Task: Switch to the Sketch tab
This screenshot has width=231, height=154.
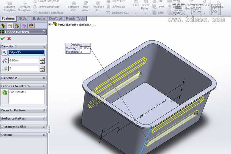Action: [x=24, y=19]
